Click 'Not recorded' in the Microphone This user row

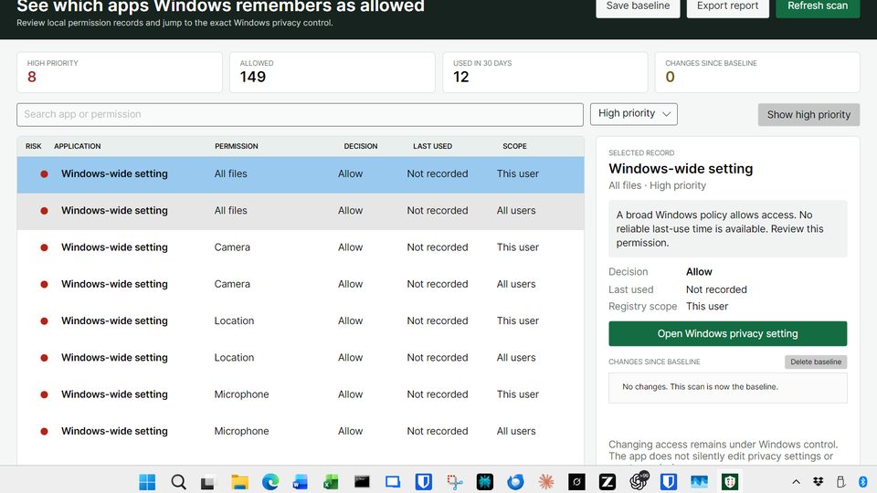[x=438, y=394]
